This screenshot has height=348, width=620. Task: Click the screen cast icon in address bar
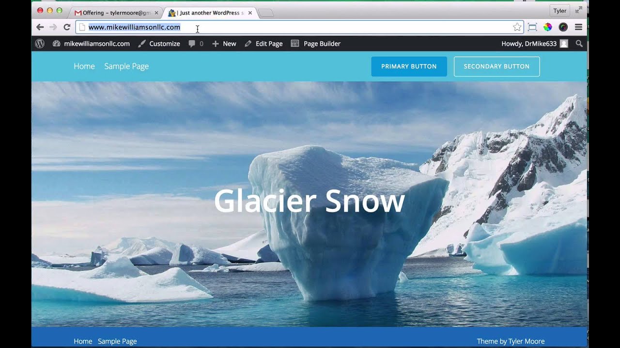click(x=532, y=28)
